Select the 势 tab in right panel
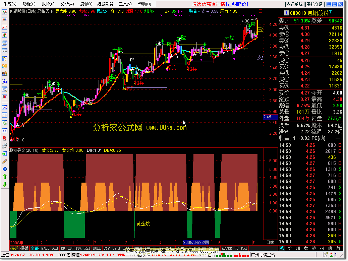Screen dimensions: 348x261 (x=314, y=248)
